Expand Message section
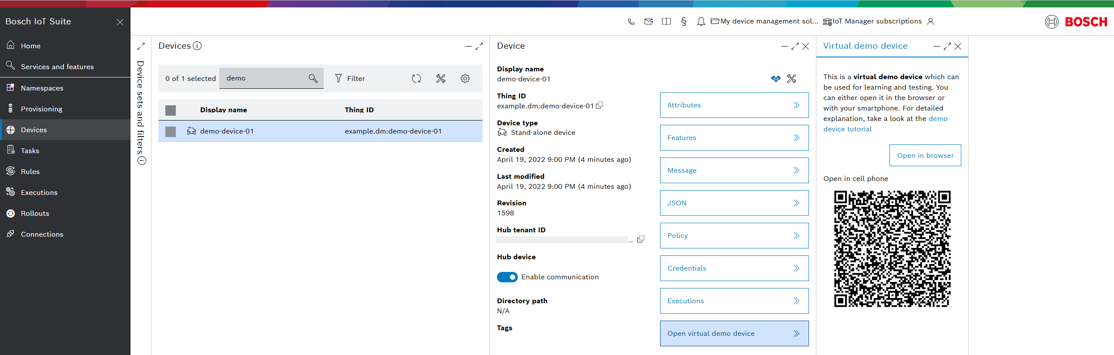1114x355 pixels. (x=734, y=170)
